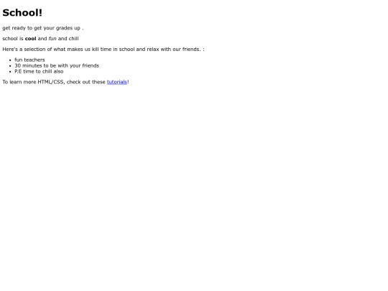The image size is (388, 291).
Task: Click the 30 minutes list item
Action: 57,65
